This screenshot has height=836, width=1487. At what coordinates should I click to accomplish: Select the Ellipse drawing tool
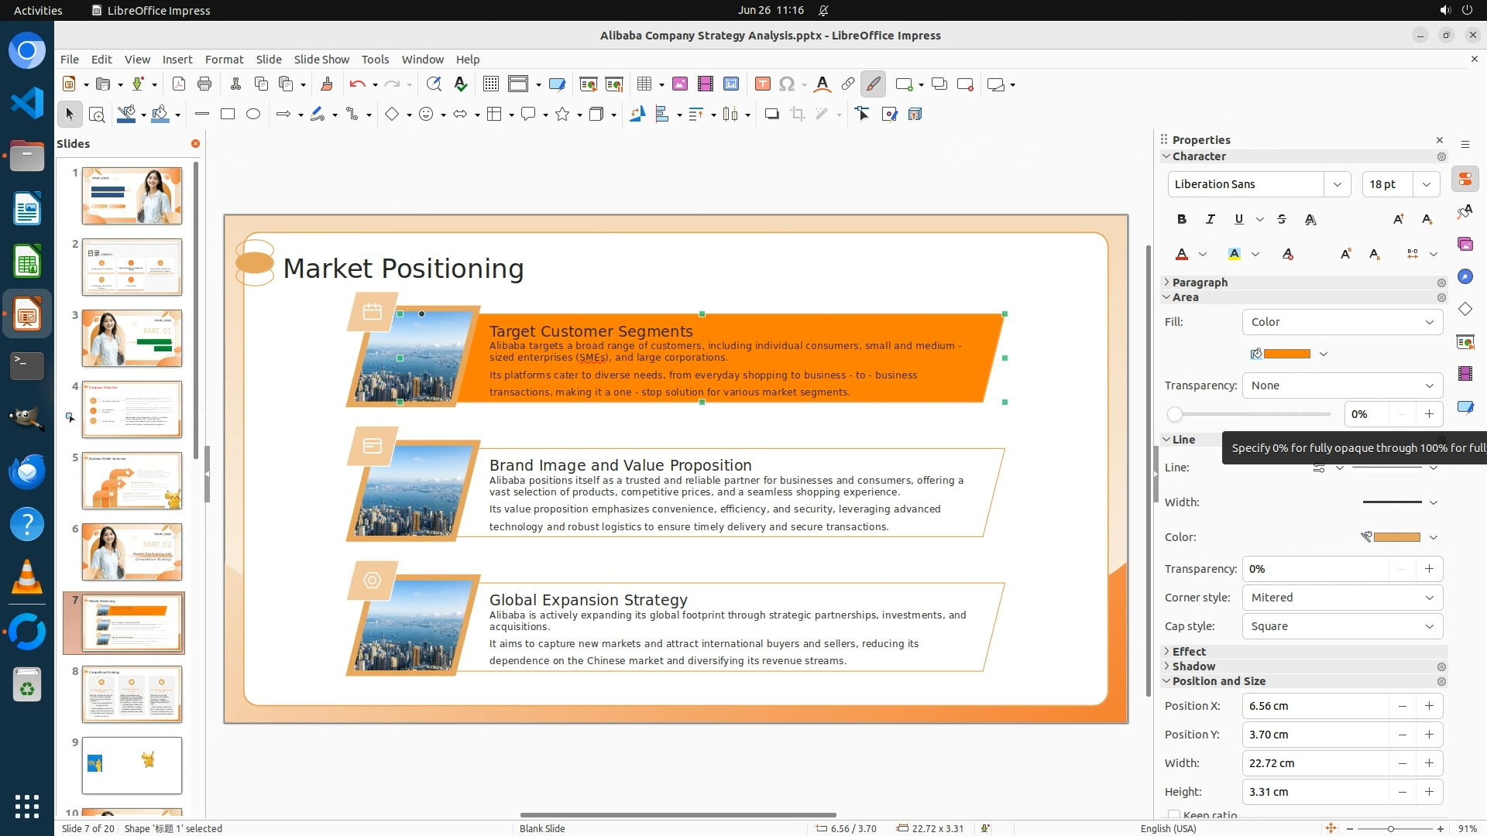click(253, 115)
